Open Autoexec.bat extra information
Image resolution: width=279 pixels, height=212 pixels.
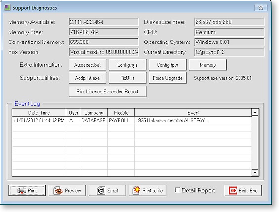tap(87, 65)
